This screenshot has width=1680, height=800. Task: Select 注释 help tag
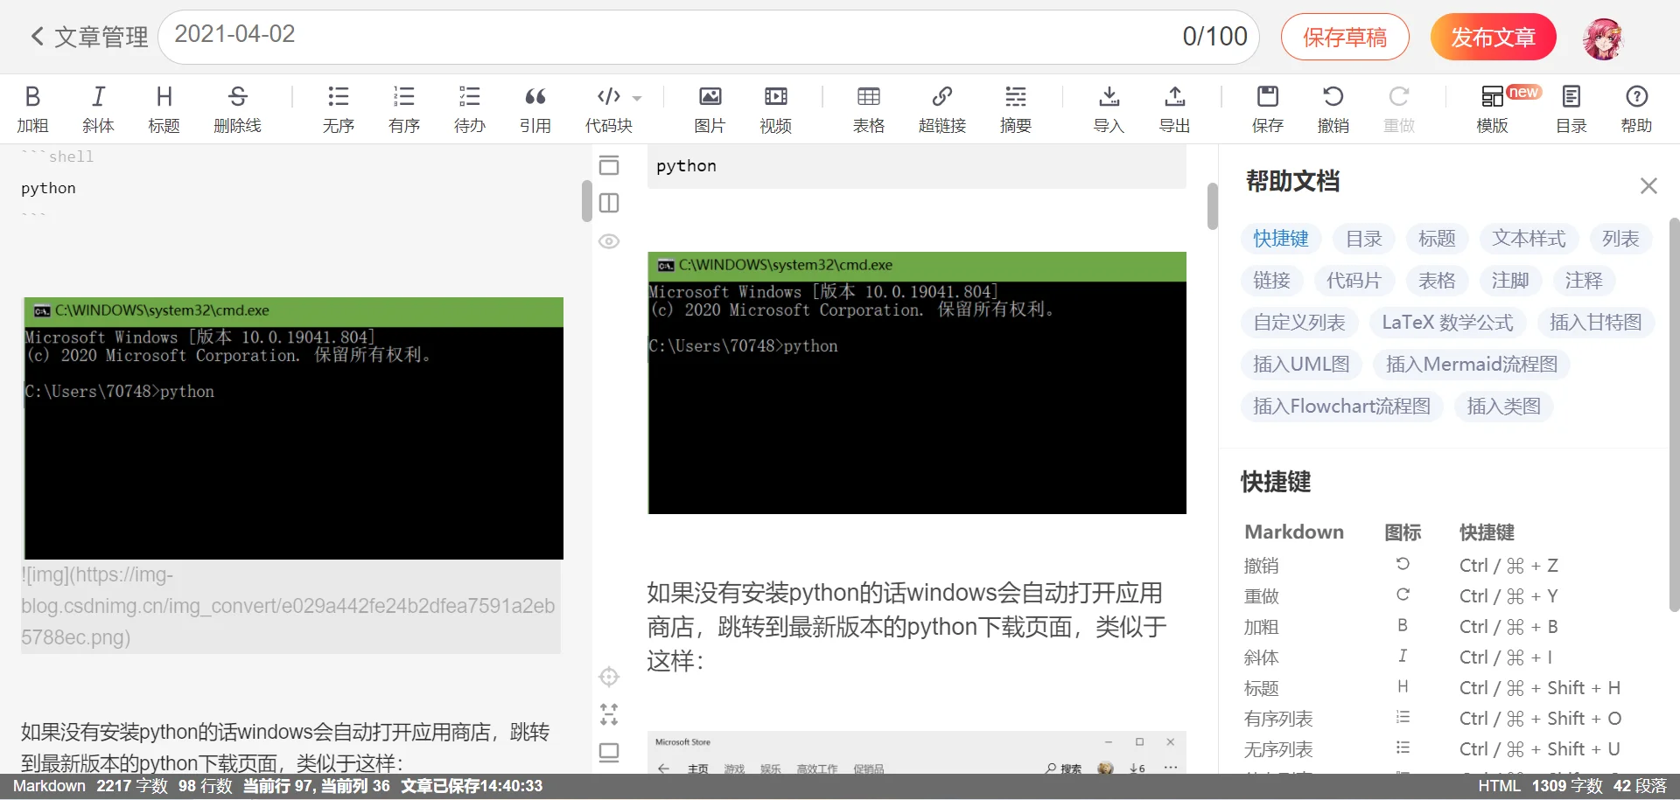[1584, 280]
